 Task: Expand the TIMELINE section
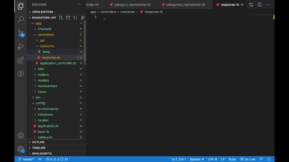tap(39, 148)
